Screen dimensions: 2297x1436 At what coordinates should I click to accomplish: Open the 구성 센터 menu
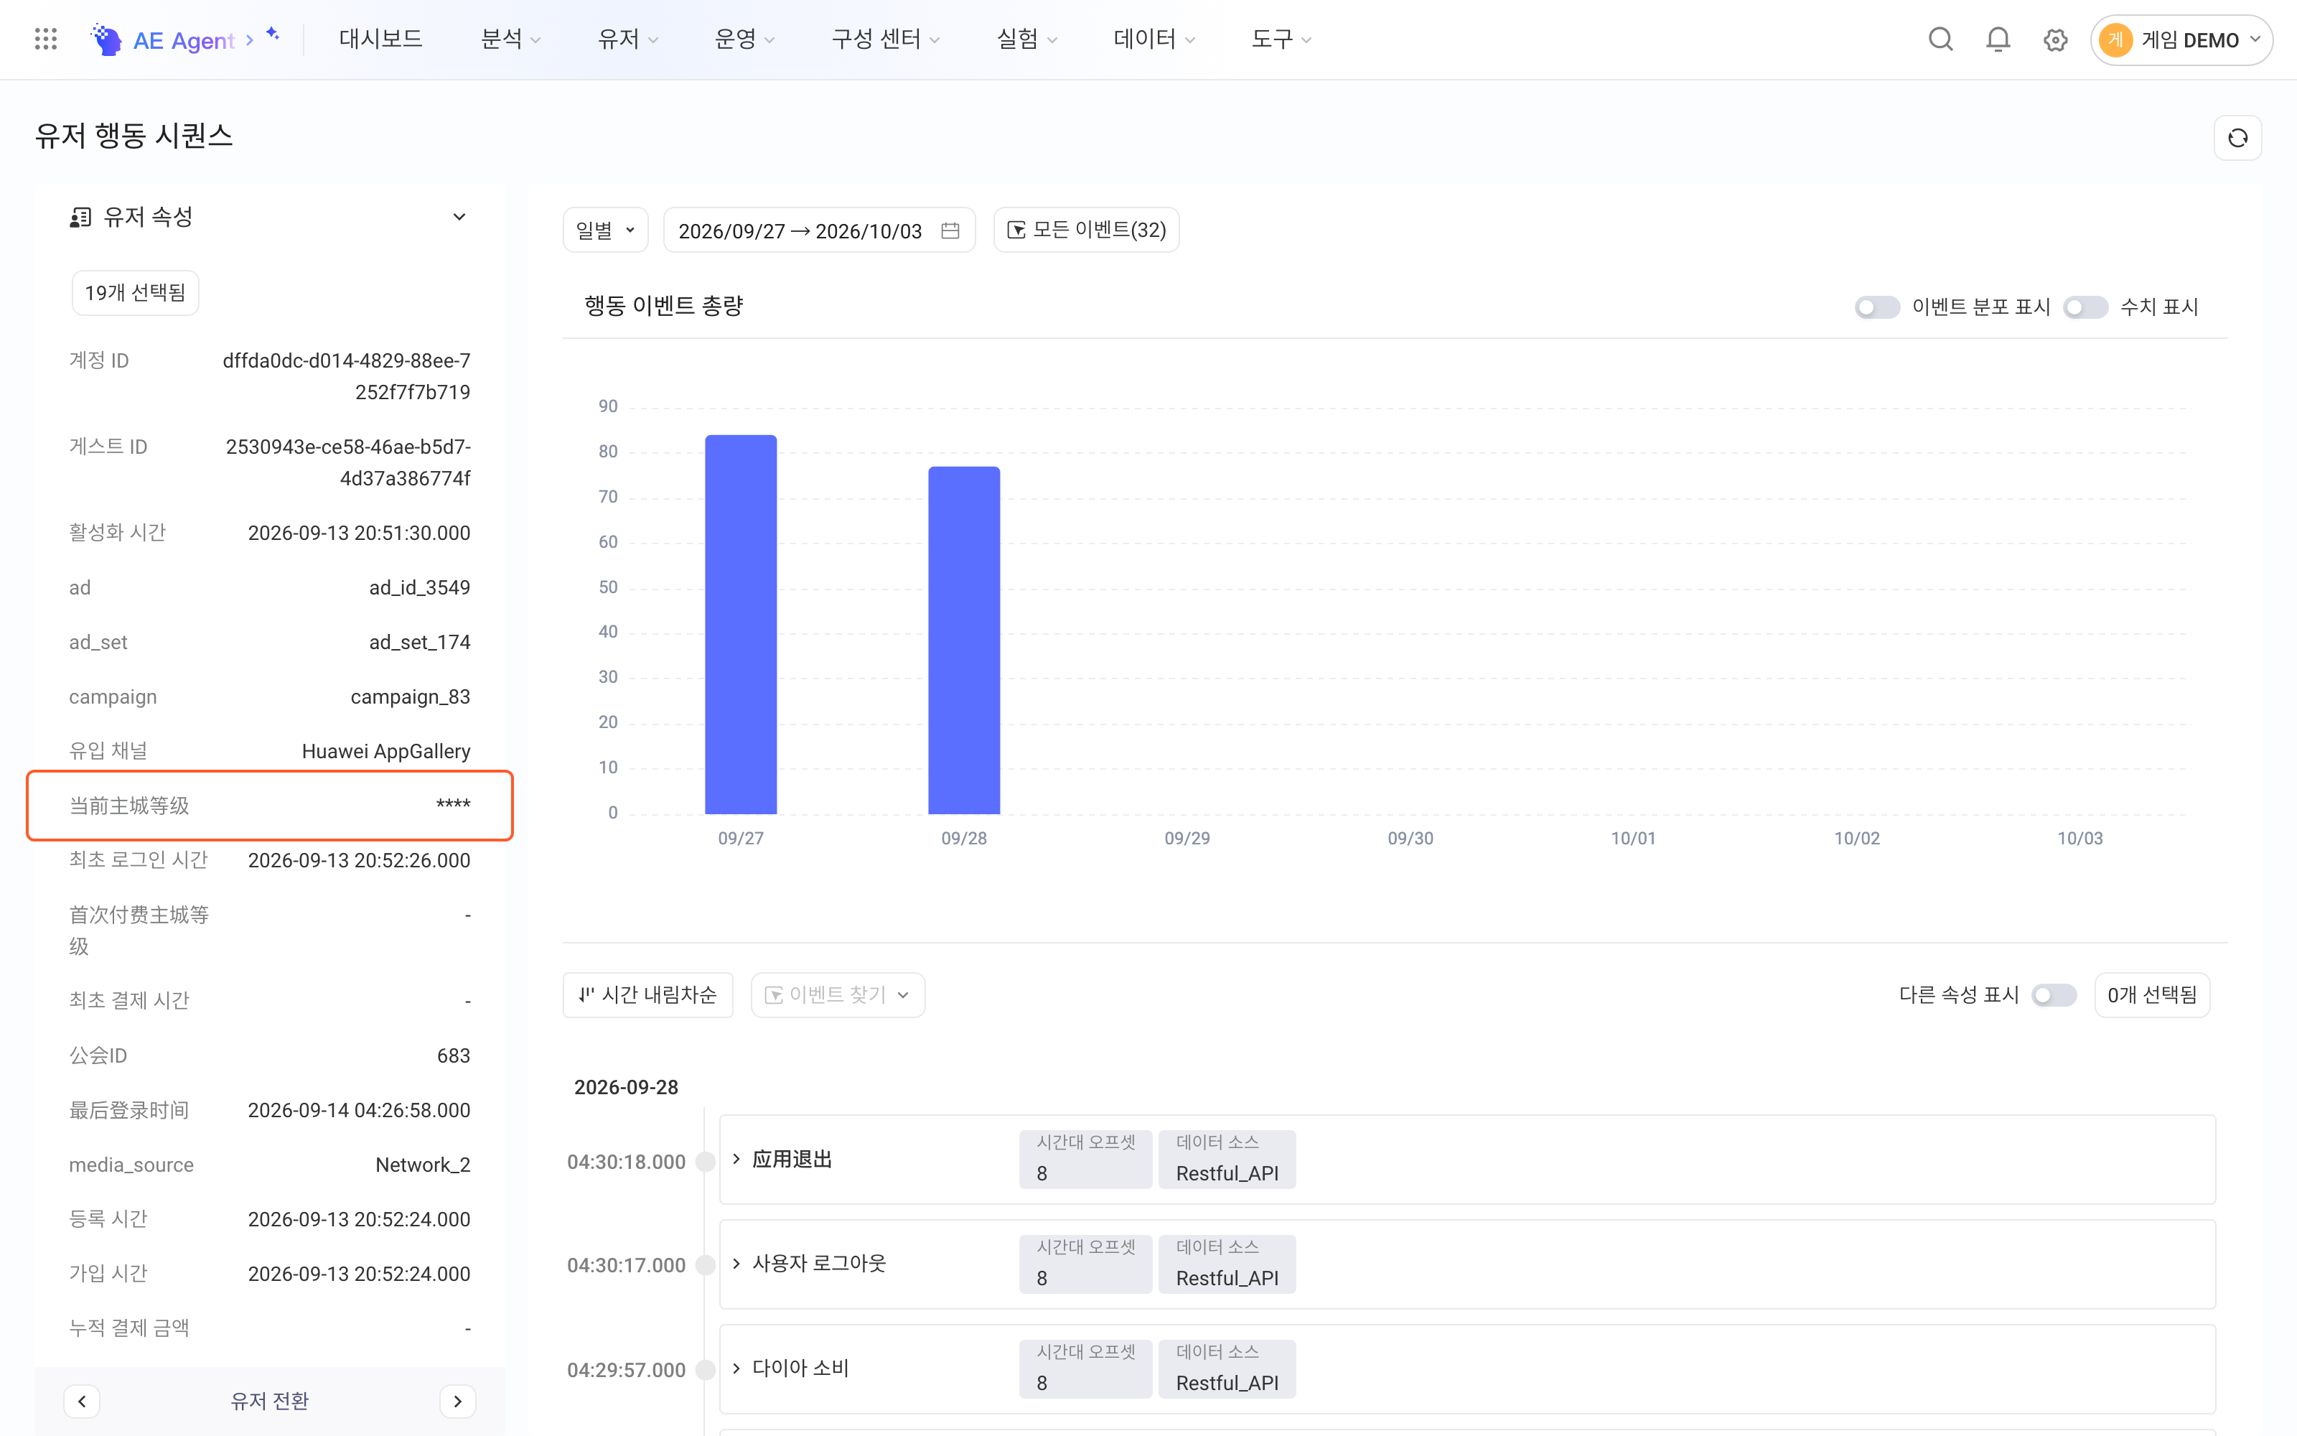click(x=884, y=39)
